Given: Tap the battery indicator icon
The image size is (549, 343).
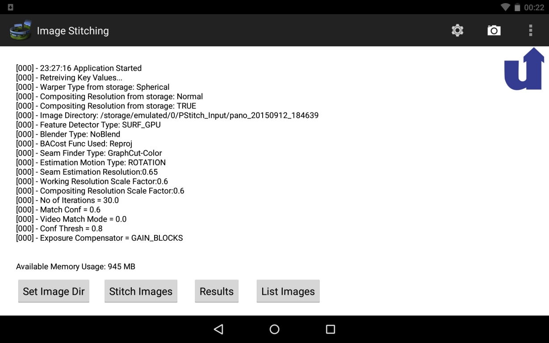Looking at the screenshot, I should coord(517,7).
